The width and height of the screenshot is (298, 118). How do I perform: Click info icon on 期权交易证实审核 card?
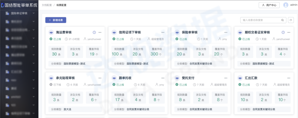point(283,32)
